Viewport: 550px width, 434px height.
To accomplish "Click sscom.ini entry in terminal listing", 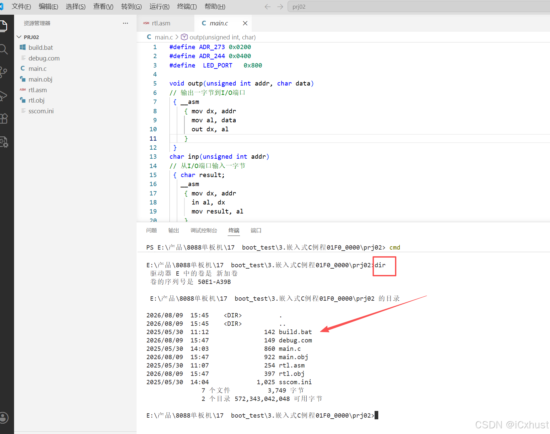I will [295, 382].
